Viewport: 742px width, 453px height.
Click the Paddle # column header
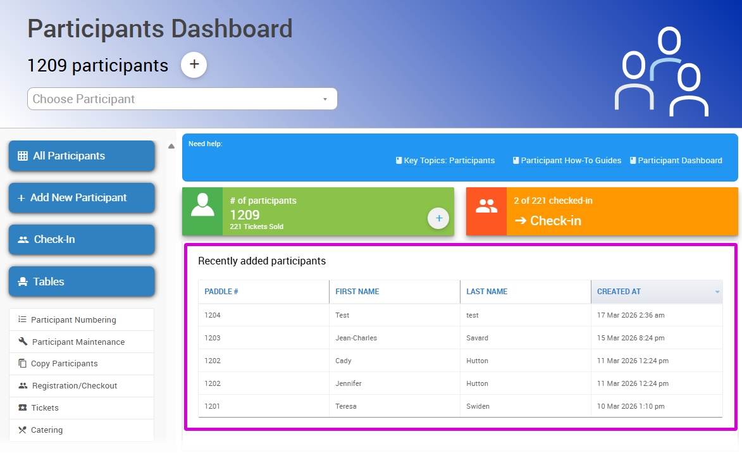pyautogui.click(x=221, y=292)
